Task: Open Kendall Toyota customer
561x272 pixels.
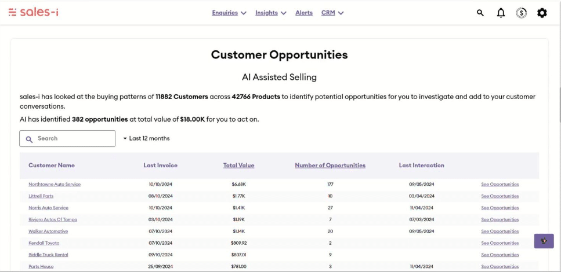Action: 44,243
